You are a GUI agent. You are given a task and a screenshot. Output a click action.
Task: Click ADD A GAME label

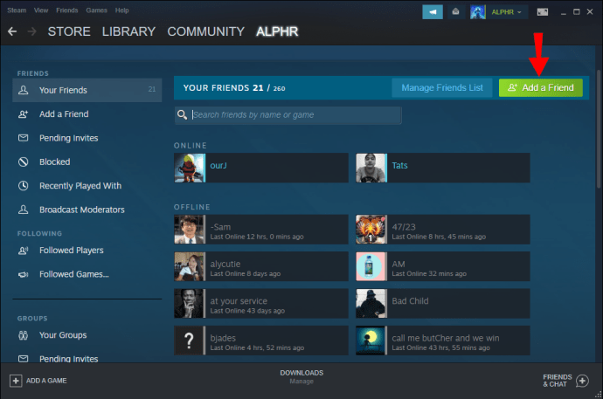pyautogui.click(x=46, y=381)
